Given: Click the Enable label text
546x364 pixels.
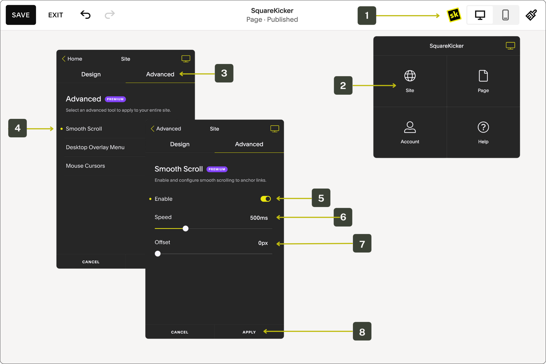Looking at the screenshot, I should pos(164,199).
